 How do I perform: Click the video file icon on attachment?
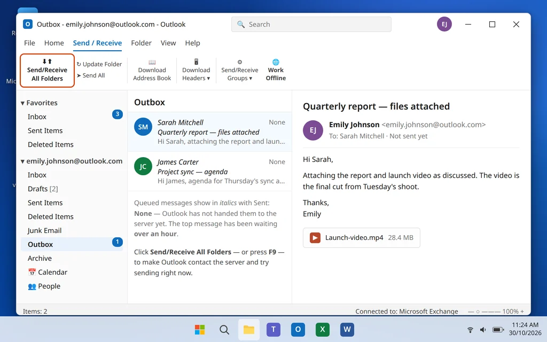tap(315, 238)
